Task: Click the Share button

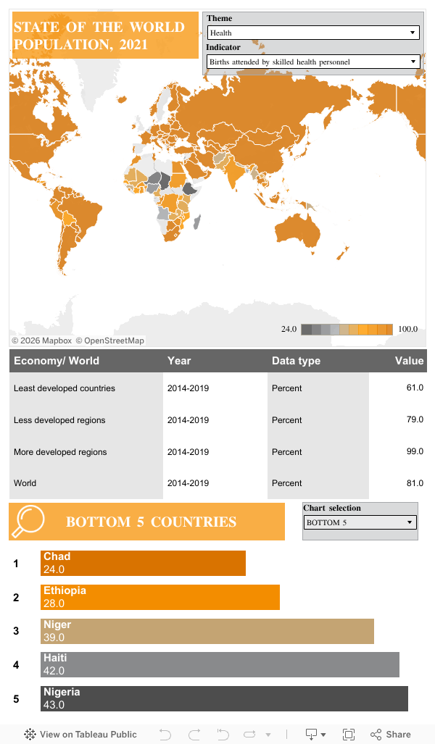Action: [391, 734]
